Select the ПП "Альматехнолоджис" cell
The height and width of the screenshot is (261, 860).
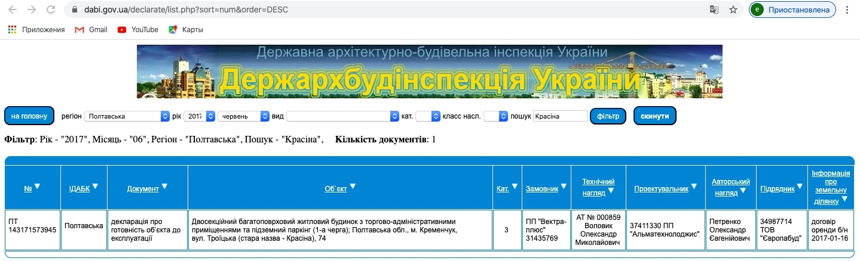click(x=666, y=230)
